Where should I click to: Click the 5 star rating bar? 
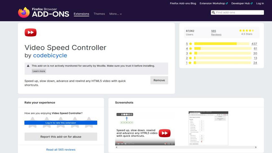click(221, 44)
